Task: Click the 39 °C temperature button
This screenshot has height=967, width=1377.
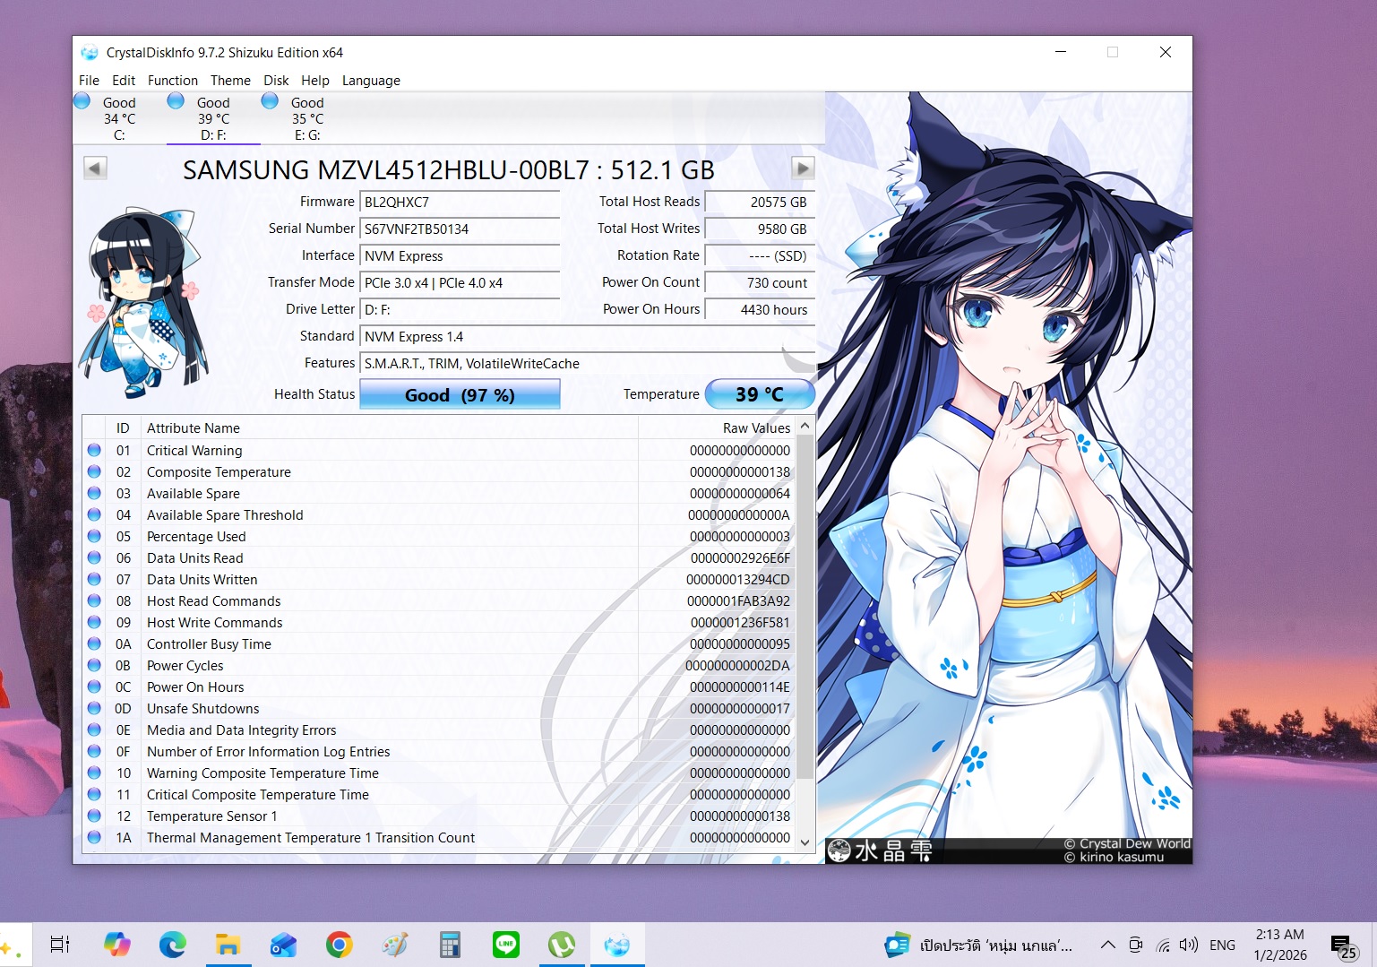Action: pos(759,394)
